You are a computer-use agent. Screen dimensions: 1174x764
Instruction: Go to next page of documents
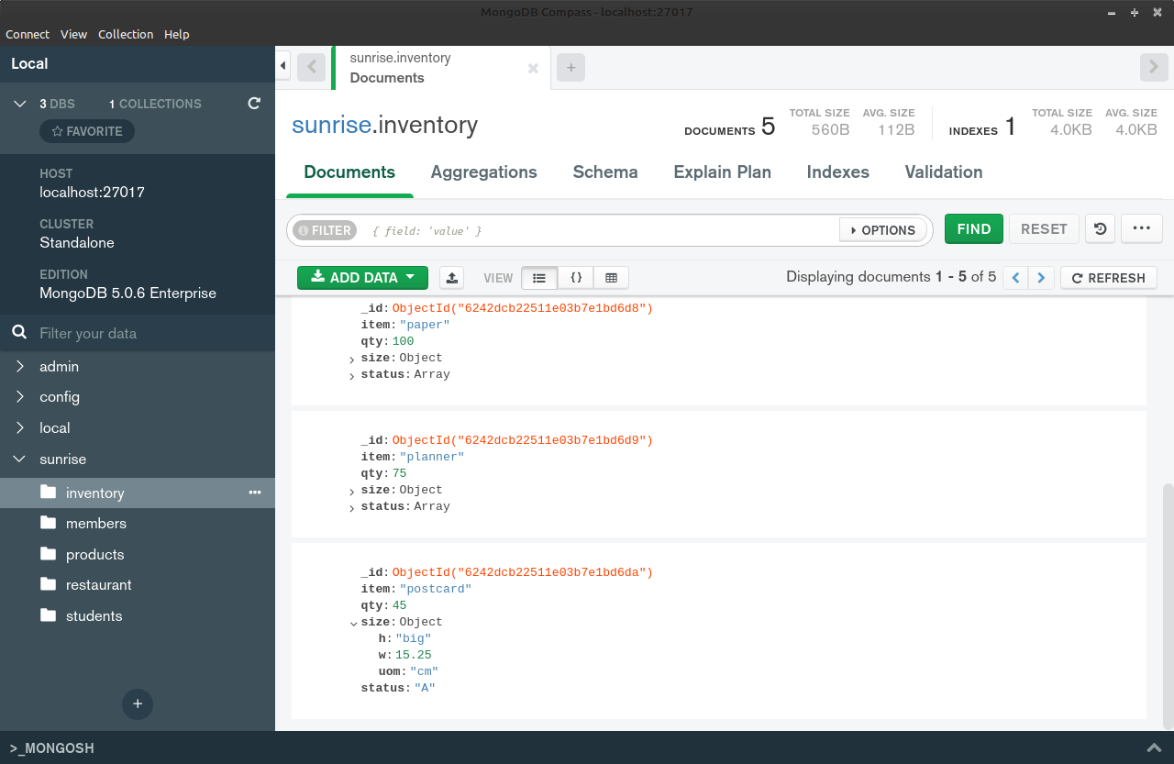click(x=1041, y=278)
